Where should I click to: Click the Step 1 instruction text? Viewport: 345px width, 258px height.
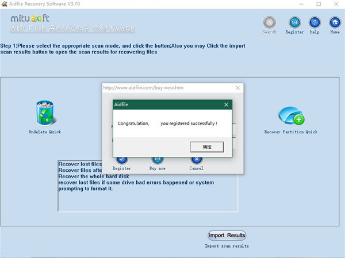pos(123,49)
